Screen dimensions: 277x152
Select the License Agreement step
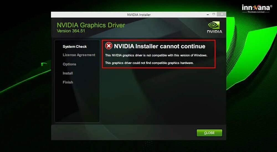pos(79,55)
